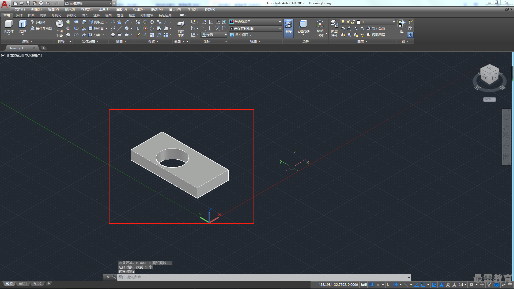Click the Plot printer icon
The width and height of the screenshot is (514, 289).
point(41,3)
